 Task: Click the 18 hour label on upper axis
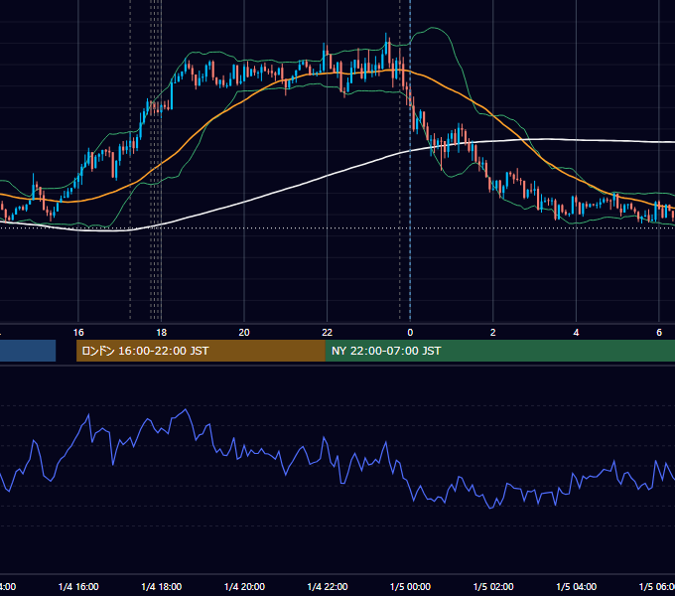(x=161, y=333)
